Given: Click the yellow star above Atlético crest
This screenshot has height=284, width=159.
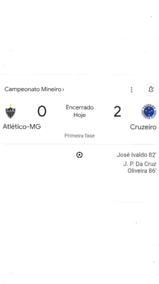Looking at the screenshot, I should pos(11,105).
